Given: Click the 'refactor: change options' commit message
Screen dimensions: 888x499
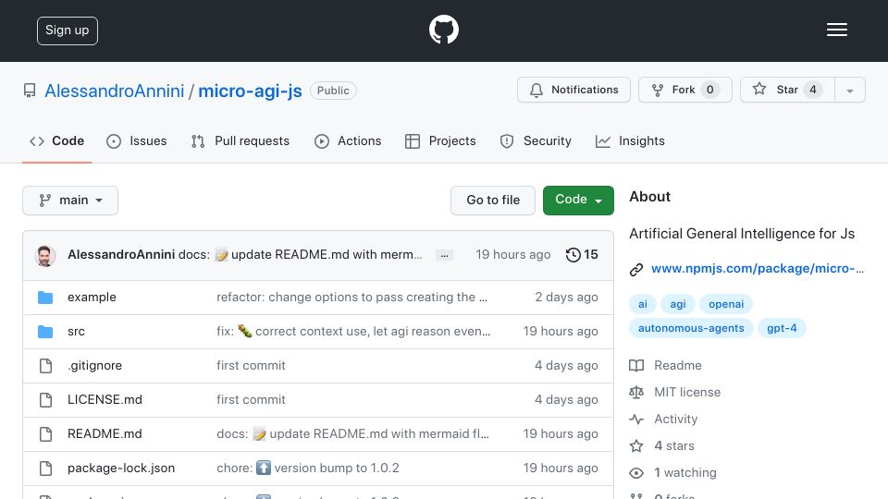Looking at the screenshot, I should 351,297.
